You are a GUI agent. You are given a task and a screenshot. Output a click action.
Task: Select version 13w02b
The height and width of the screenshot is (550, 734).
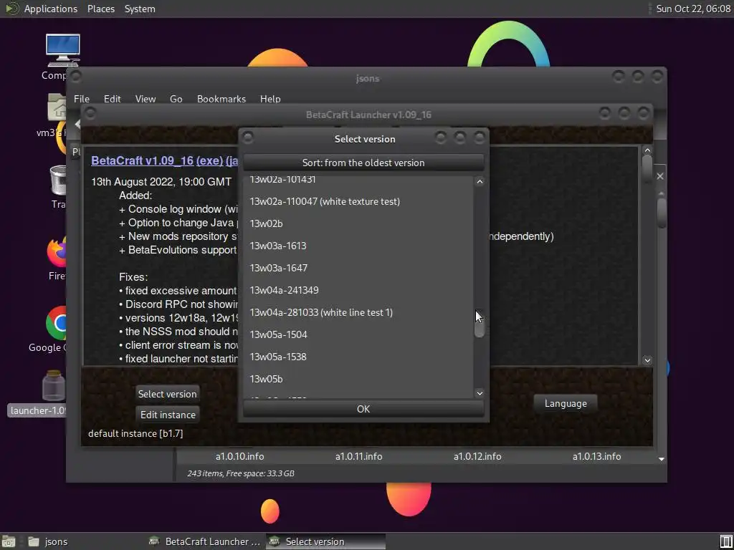(x=358, y=223)
